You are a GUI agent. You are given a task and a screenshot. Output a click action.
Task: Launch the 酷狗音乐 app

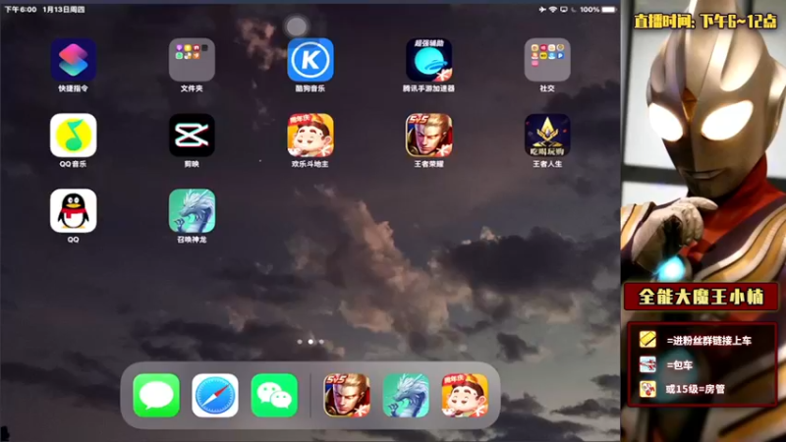[310, 60]
